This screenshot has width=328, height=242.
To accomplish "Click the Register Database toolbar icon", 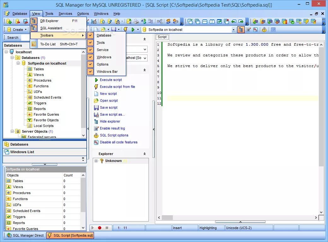I will [x=9, y=21].
